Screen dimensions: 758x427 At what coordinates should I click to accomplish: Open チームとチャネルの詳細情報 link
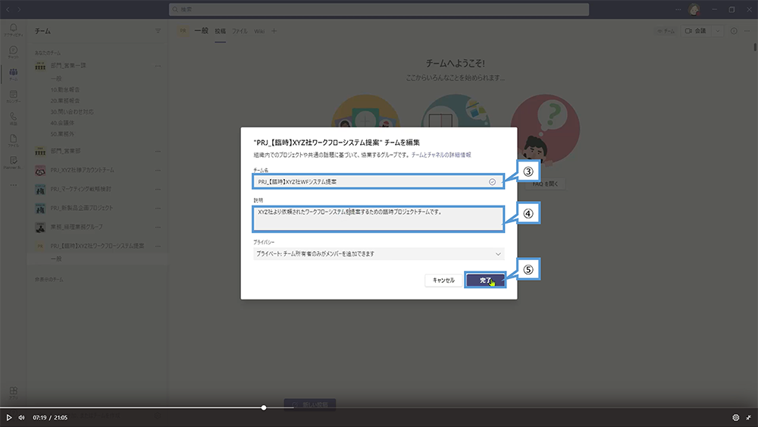click(441, 154)
